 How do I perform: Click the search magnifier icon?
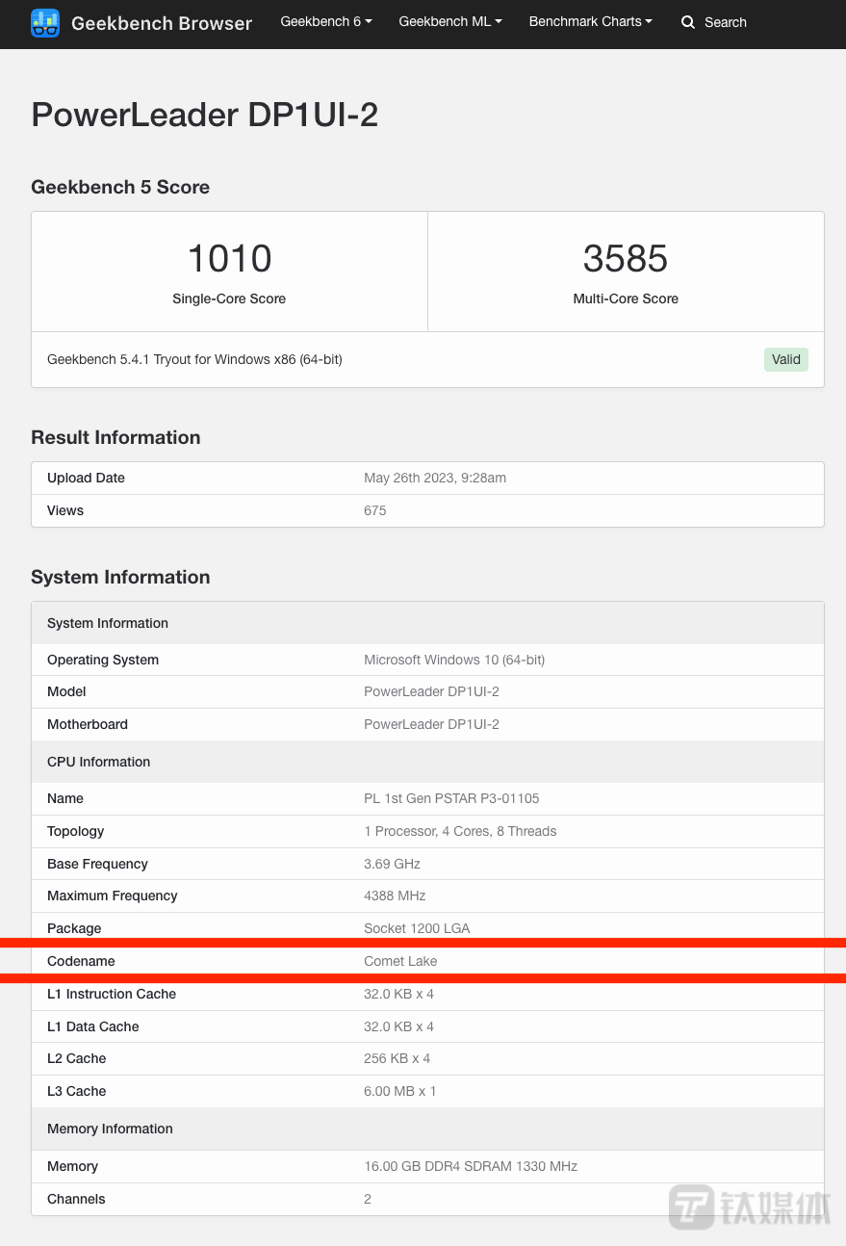688,22
